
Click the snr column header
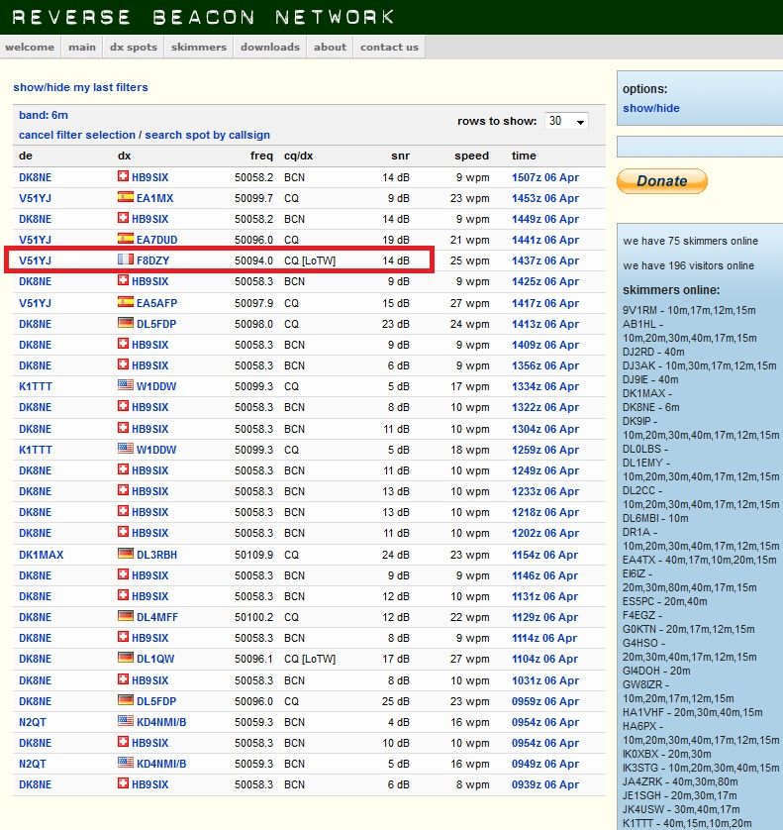coord(401,156)
